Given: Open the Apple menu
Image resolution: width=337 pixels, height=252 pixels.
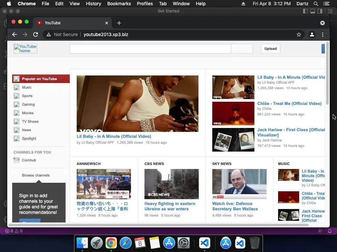Looking at the screenshot, I should [9, 4].
